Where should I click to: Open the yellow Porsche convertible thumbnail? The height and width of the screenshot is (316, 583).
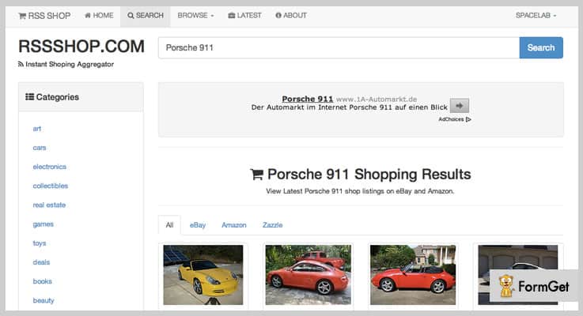click(203, 275)
